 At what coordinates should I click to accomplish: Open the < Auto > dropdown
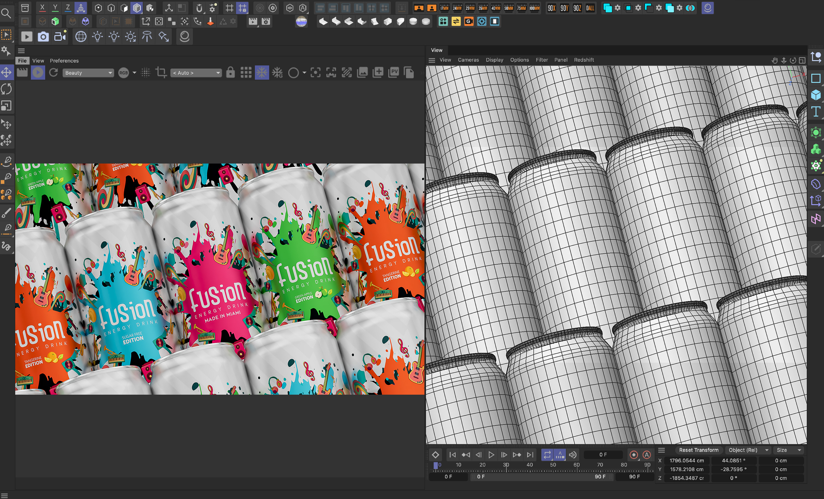[x=196, y=73]
